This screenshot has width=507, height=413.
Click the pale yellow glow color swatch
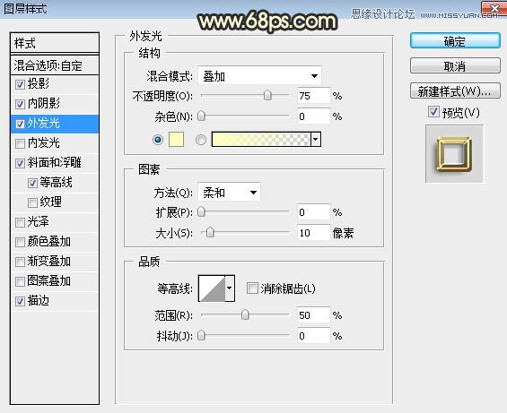(176, 140)
